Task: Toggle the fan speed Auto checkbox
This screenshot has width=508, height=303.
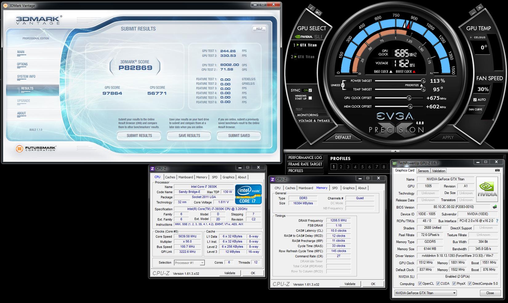Action: (475, 99)
